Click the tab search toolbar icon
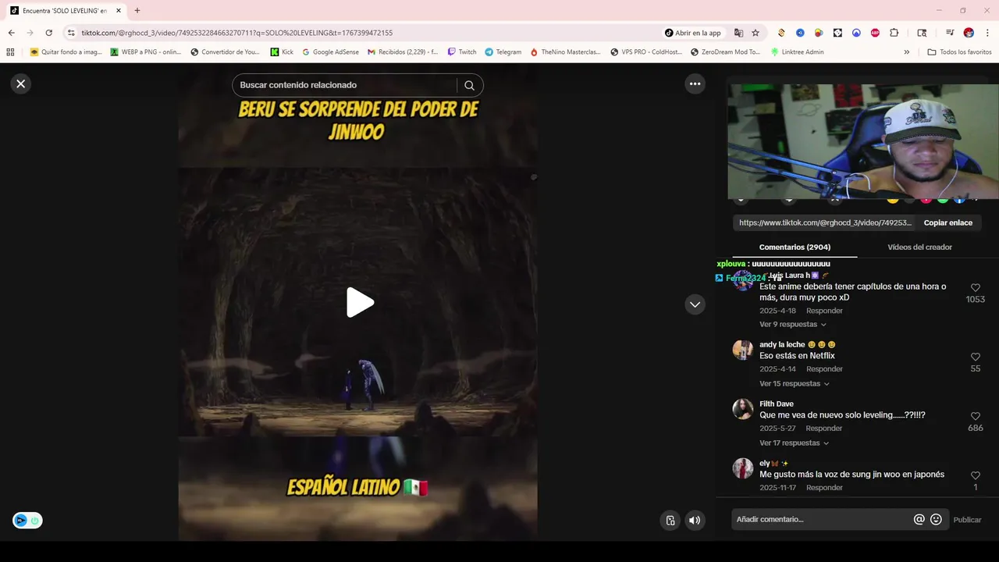Image resolution: width=999 pixels, height=562 pixels. [922, 33]
